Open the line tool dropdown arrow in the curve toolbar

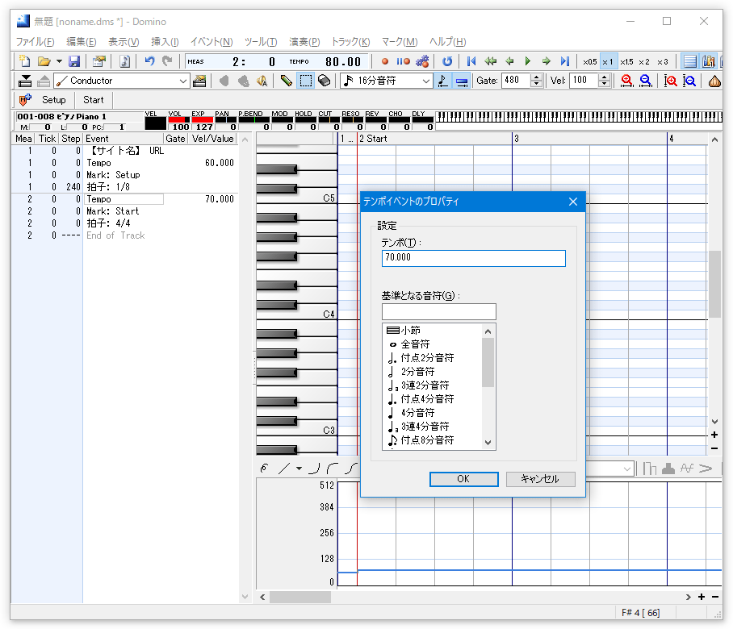coord(299,469)
